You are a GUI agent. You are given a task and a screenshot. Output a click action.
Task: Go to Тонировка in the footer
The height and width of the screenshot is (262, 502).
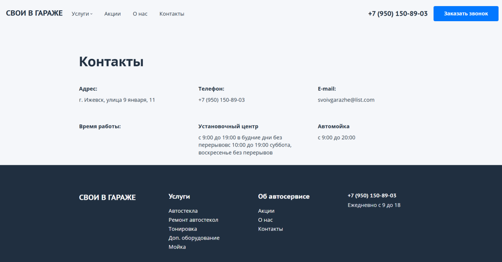point(183,229)
